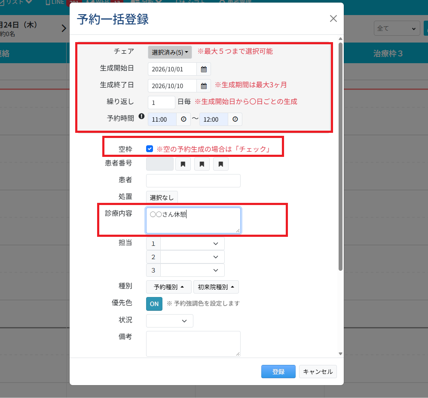Click the 備考 text area

tap(193, 344)
